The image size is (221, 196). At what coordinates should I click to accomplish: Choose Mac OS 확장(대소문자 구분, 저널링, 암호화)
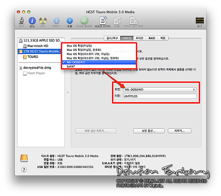[99, 58]
